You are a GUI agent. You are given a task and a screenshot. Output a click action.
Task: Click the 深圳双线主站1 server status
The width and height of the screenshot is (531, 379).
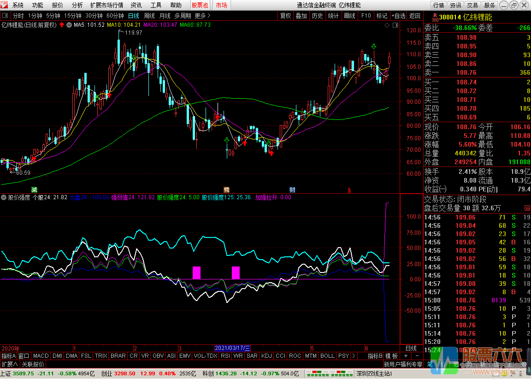(374, 373)
